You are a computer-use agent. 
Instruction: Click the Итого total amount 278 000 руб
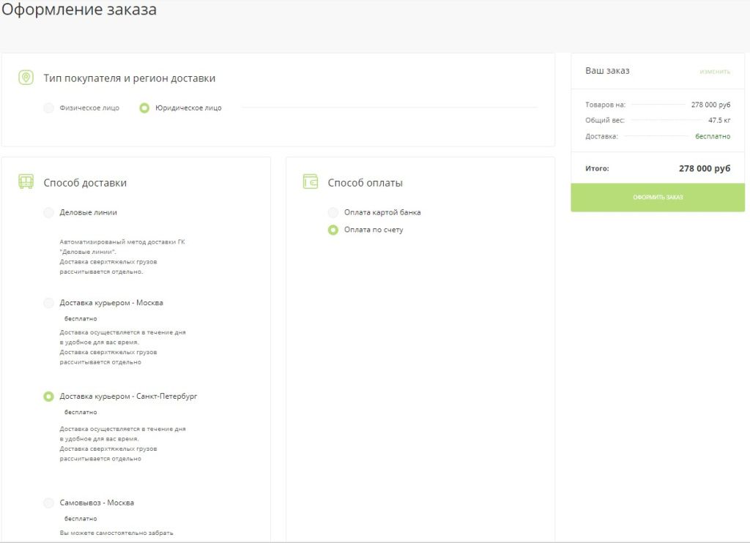pos(704,168)
